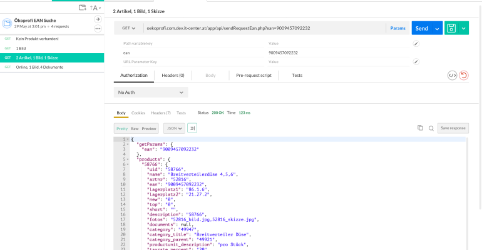Click the ean value 9009457092232 field
Image resolution: width=482 pixels, height=250 pixels.
tap(338, 52)
